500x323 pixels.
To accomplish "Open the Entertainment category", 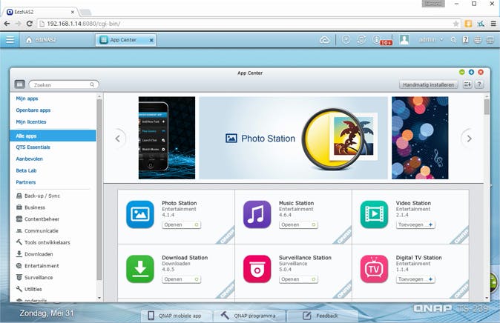I will click(38, 266).
